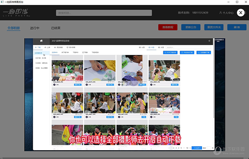Show the 下载失败0 photo filter

point(95,53)
